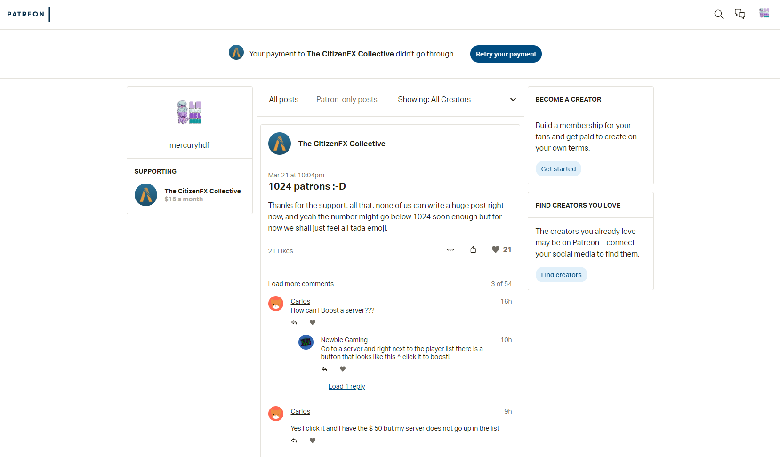Image resolution: width=780 pixels, height=457 pixels.
Task: Click Newbie Gaming's avatar
Action: [x=306, y=342]
